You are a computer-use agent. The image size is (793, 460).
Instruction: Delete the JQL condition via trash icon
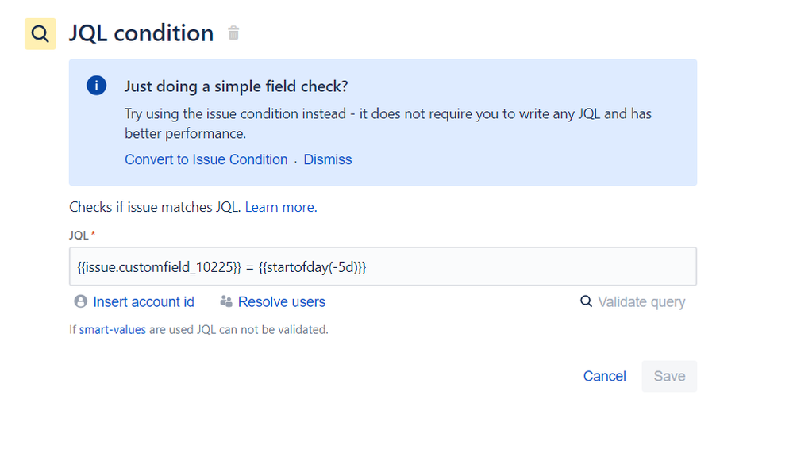(x=233, y=33)
